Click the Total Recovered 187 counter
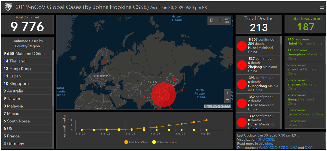The image size is (327, 151). 305,24
